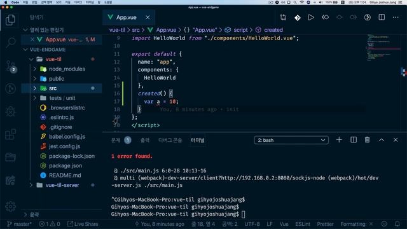Open the Extensions view icon
Viewport: 407px width, 229px height.
pos(10,134)
